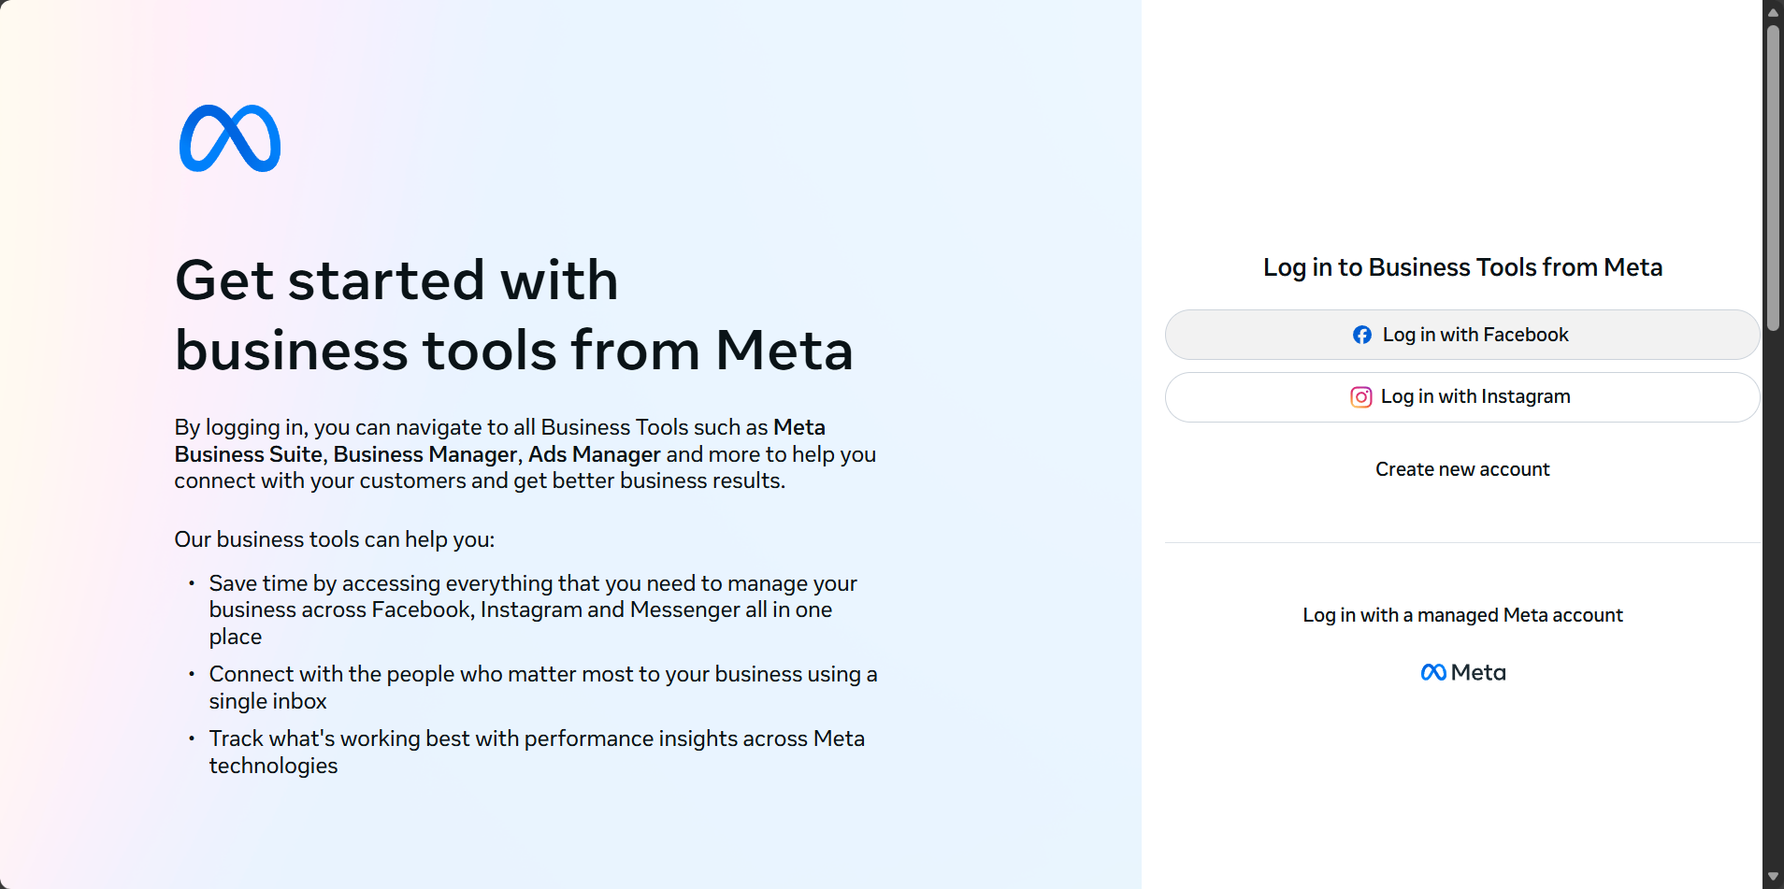This screenshot has width=1784, height=889.
Task: Choose Log in with Instagram
Action: tap(1462, 397)
